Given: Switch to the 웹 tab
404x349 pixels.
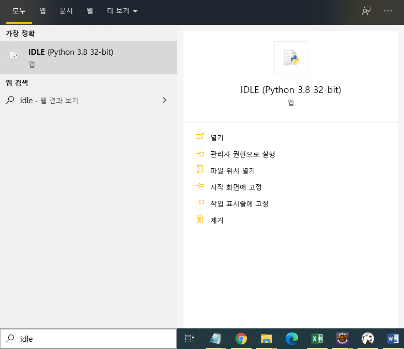Looking at the screenshot, I should (90, 11).
